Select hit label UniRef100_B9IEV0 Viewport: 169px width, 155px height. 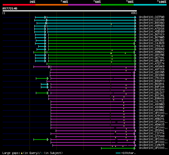click(x=152, y=90)
